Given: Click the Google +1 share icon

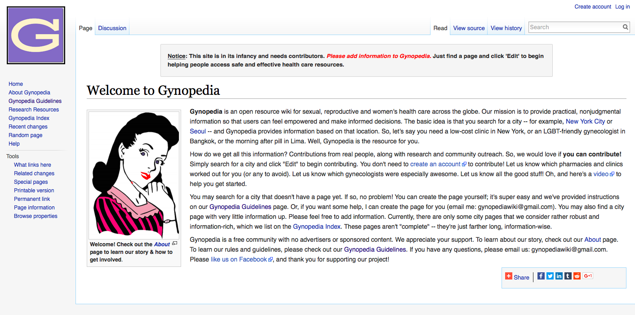Looking at the screenshot, I should point(587,276).
